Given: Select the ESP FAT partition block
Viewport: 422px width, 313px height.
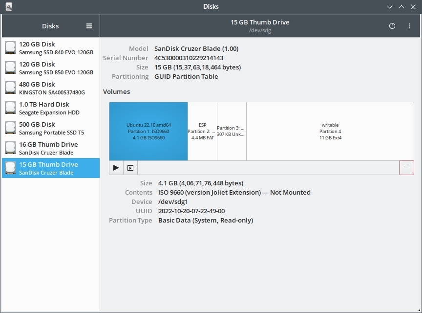Looking at the screenshot, I should (202, 131).
